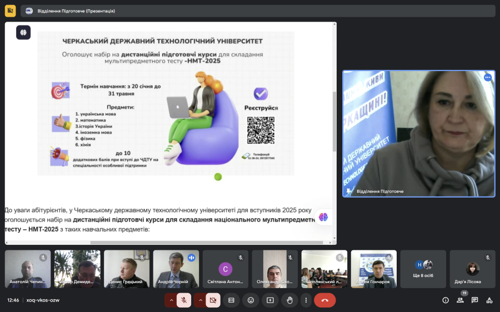
Task: Select the Анатолій Чепин participant tile
Action: (28, 269)
